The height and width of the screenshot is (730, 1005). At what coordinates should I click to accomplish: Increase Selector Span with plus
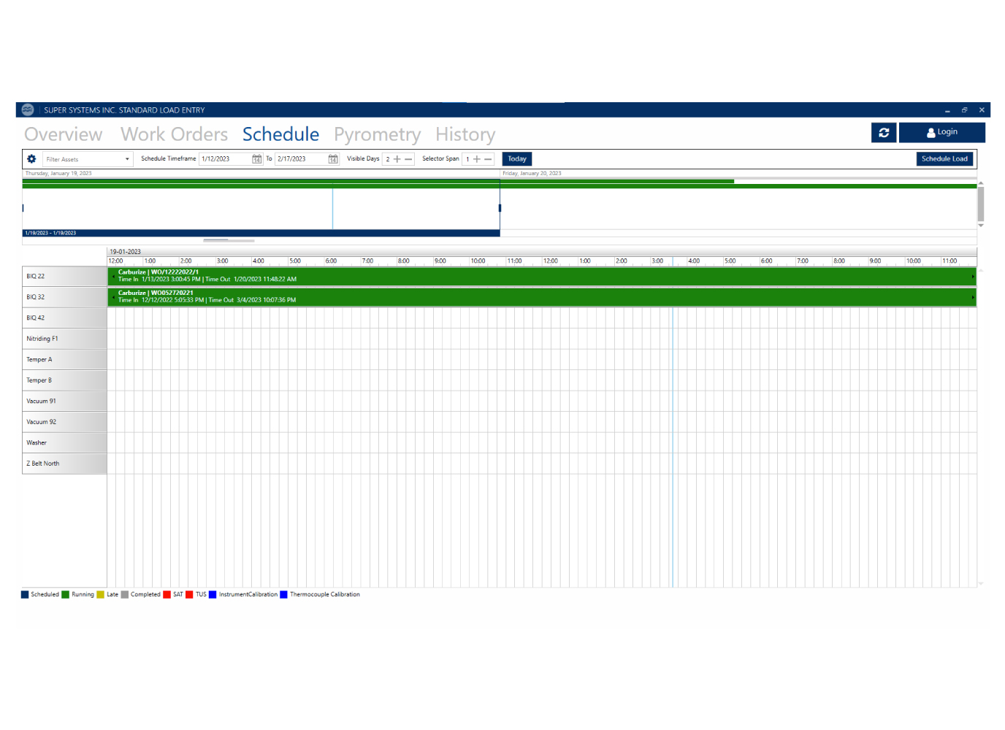[x=477, y=159]
